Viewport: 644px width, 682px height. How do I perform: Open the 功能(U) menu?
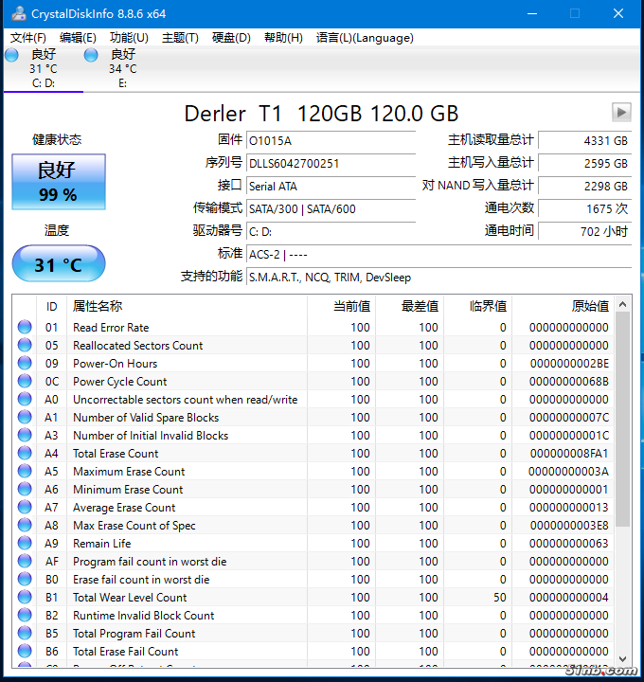pos(129,38)
